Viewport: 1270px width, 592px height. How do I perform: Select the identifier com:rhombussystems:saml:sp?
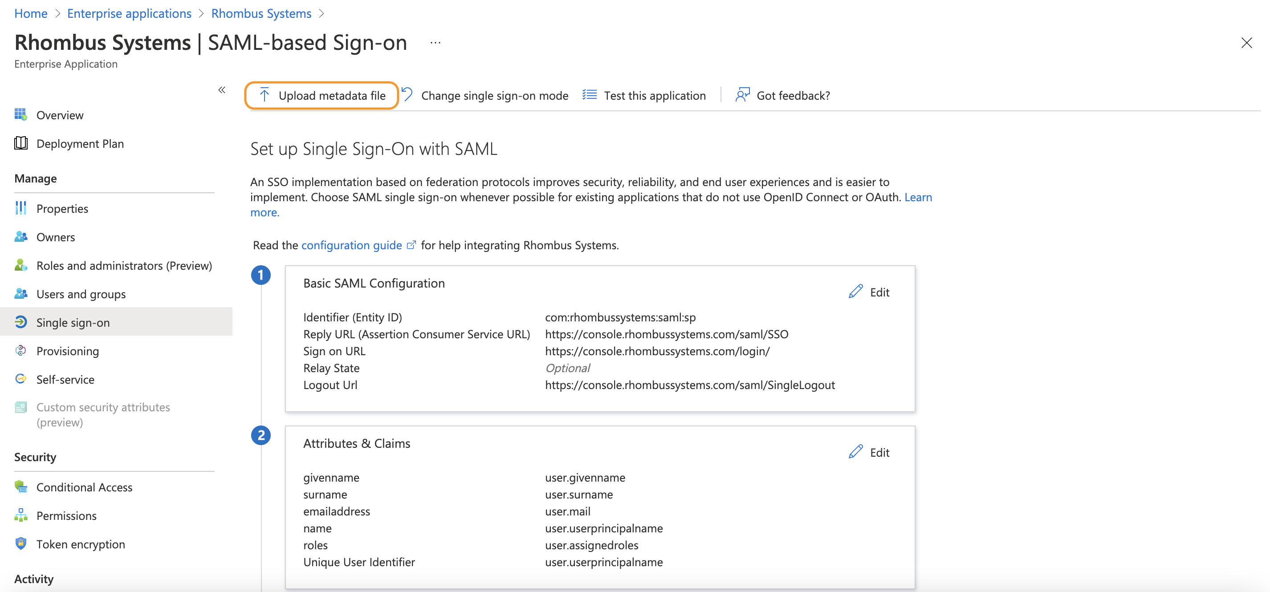[x=620, y=317]
